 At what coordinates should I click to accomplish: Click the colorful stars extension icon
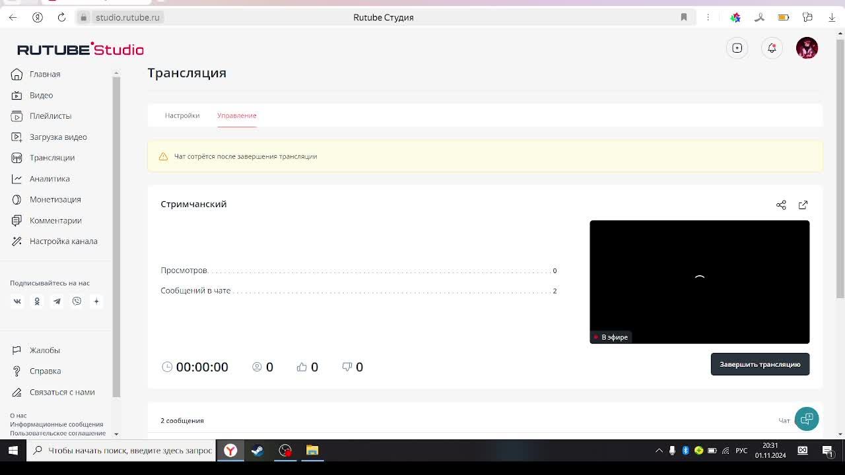tap(735, 17)
